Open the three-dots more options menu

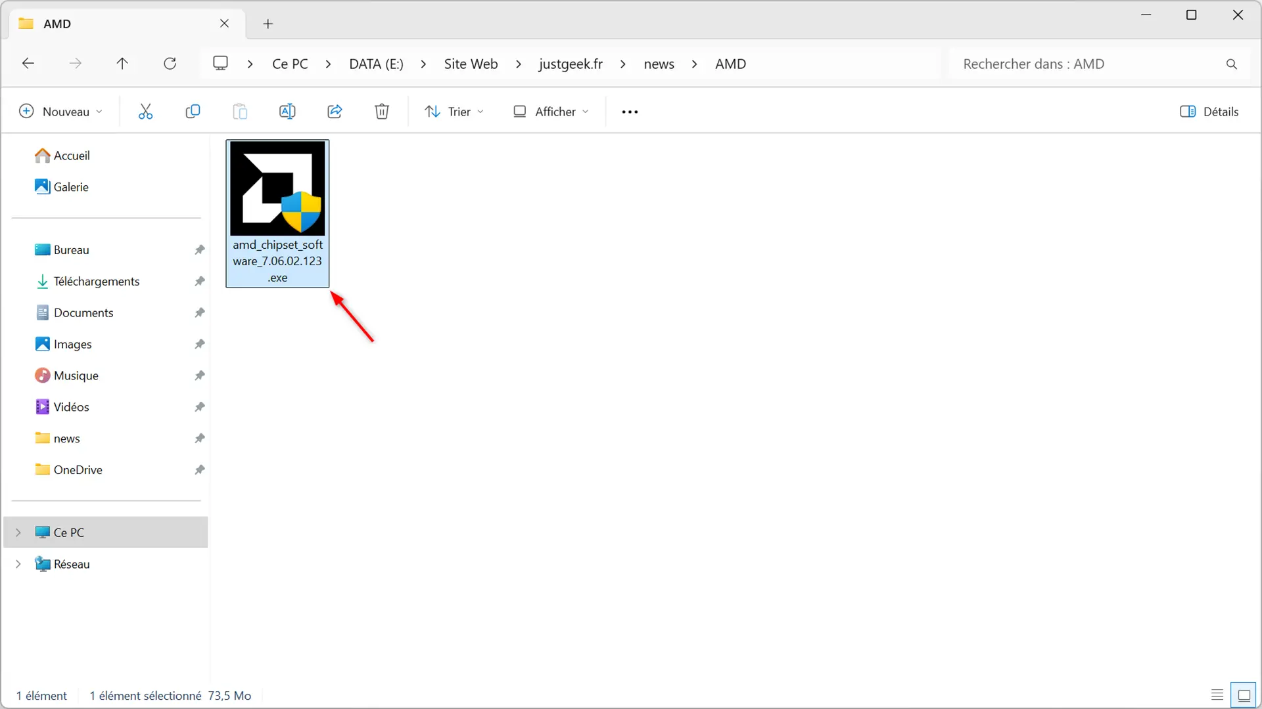click(x=630, y=112)
